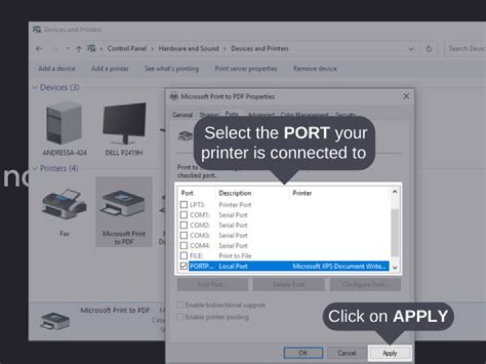The width and height of the screenshot is (486, 364).
Task: Click the refresh icon beside address bar
Action: pyautogui.click(x=429, y=49)
